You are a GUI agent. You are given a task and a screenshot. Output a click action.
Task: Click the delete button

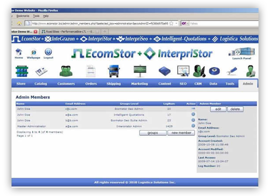tap(235, 109)
